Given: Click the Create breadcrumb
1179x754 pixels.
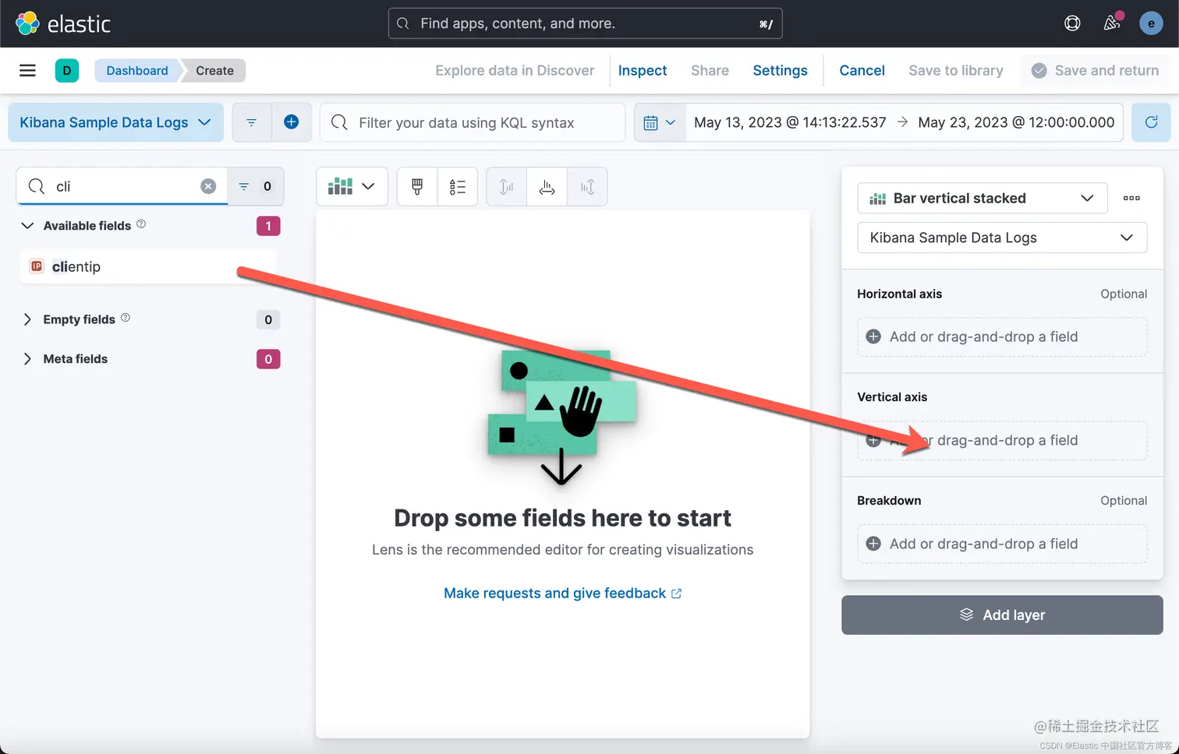Looking at the screenshot, I should pos(214,70).
